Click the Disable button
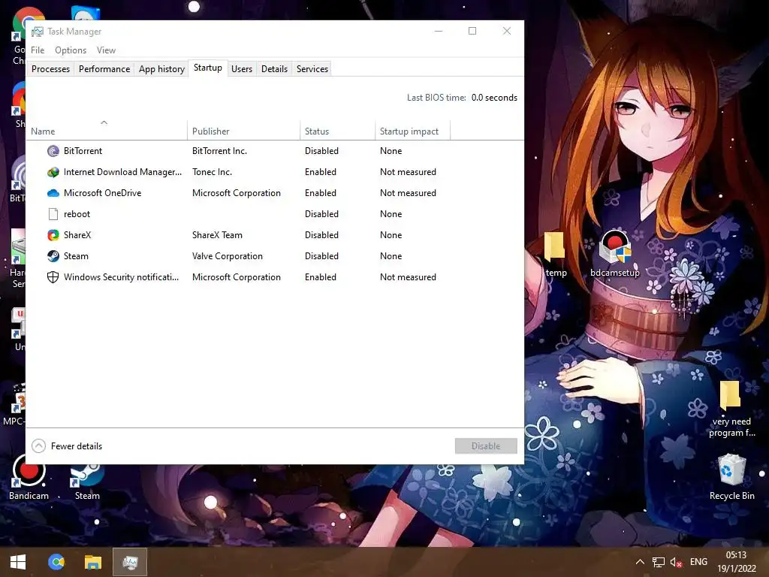The image size is (769, 577). point(486,446)
